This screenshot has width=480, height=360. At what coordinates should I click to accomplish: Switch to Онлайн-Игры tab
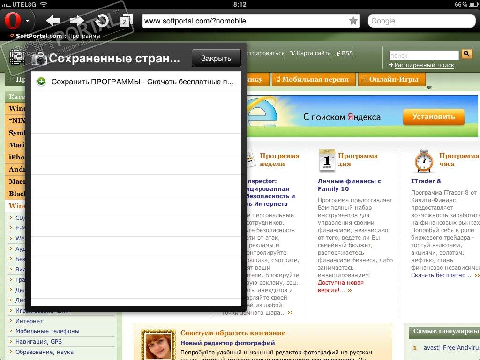coord(392,79)
